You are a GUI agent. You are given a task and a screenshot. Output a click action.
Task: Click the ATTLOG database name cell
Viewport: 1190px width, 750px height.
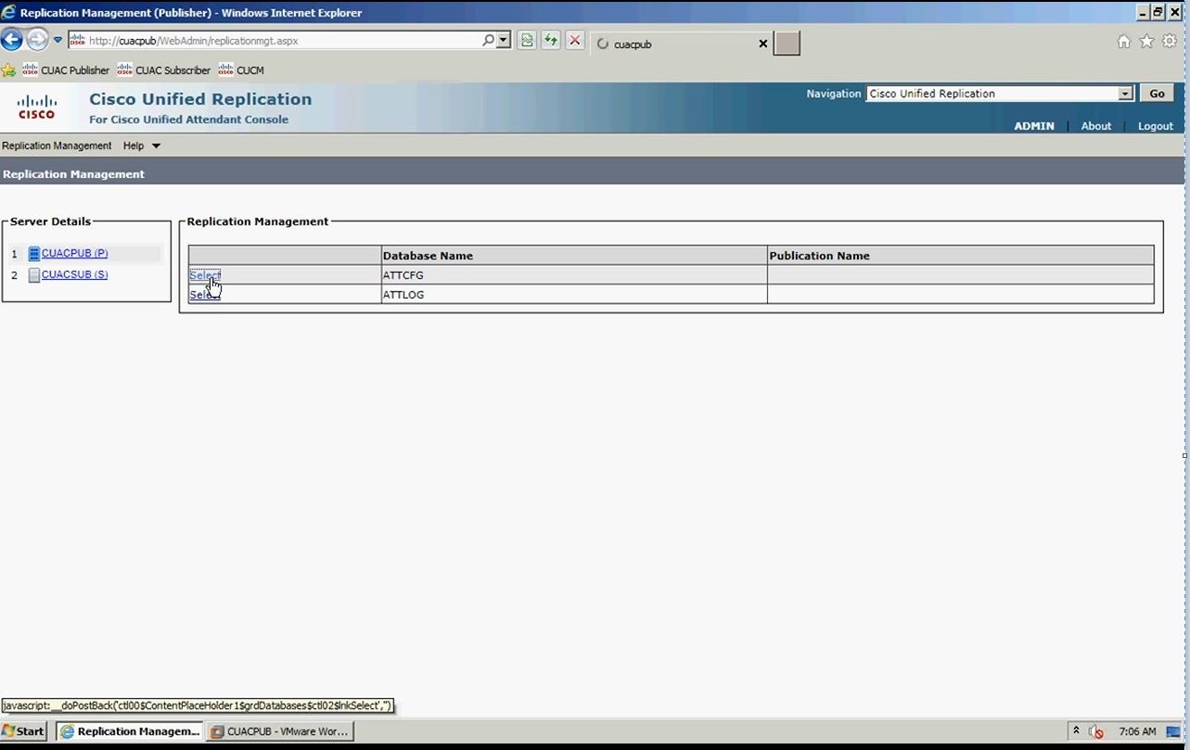point(574,295)
